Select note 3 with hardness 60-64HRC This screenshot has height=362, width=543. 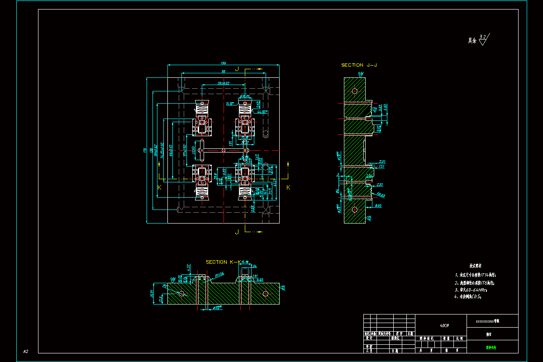coord(470,290)
